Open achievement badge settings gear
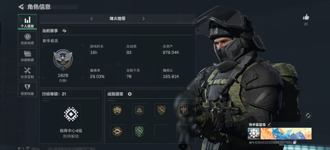The width and height of the screenshot is (330, 150). (130, 94)
